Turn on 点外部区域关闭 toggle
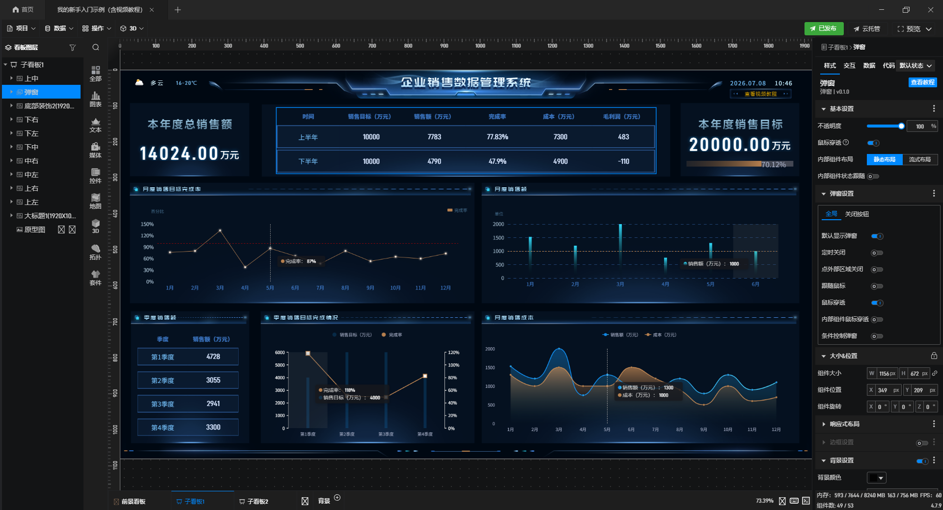Viewport: 943px width, 510px height. (x=877, y=270)
